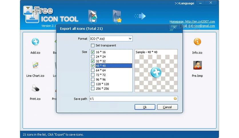The height and width of the screenshot is (138, 239).
Task: Check the 72 * 72 size
Action: pyautogui.click(x=93, y=75)
